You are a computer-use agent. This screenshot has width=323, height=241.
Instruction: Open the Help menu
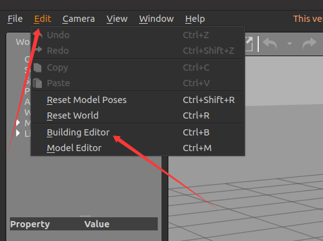(x=195, y=19)
